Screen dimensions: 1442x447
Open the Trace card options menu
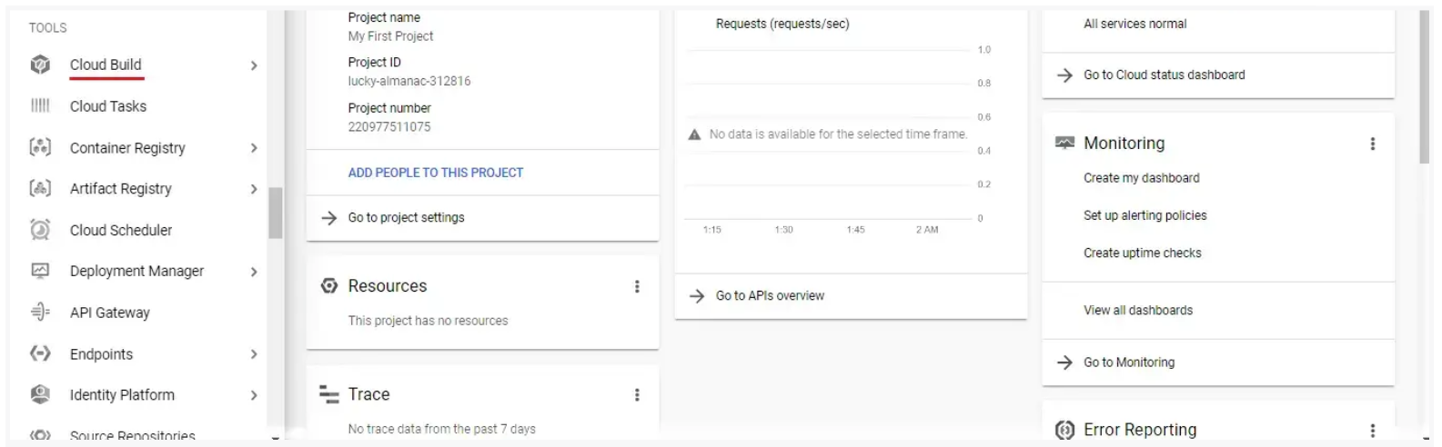[637, 394]
